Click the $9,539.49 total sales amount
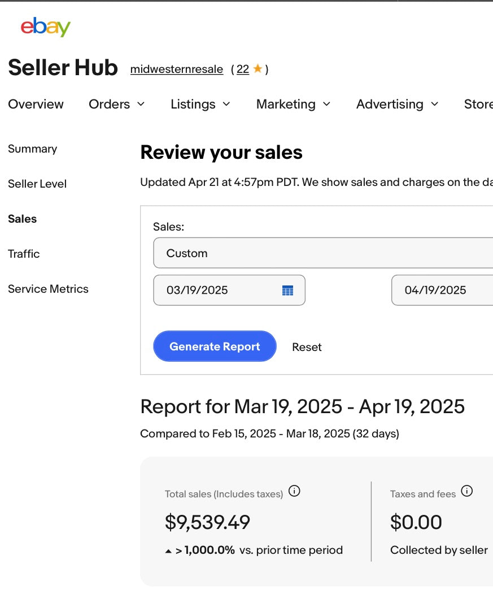Viewport: 493px width, 594px height. click(207, 522)
